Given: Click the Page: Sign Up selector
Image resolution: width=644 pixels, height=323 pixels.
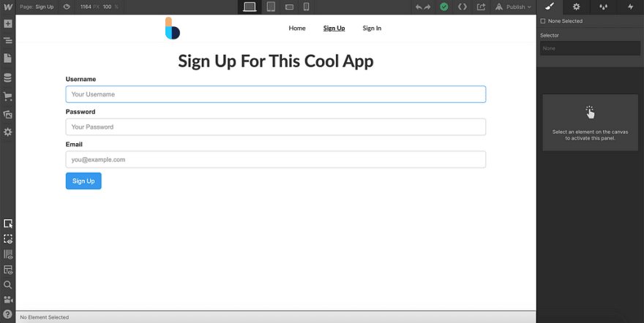Looking at the screenshot, I should (37, 7).
